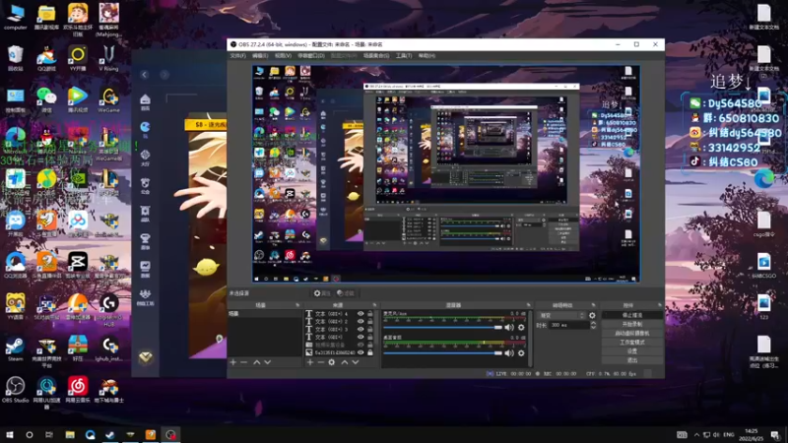788x443 pixels.
Task: Pop out Sources dock panel icon
Action: (x=375, y=305)
